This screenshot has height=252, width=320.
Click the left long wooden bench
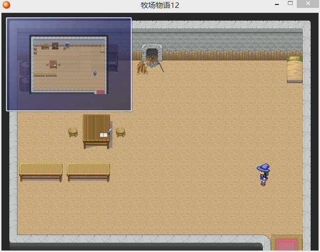[x=41, y=172]
